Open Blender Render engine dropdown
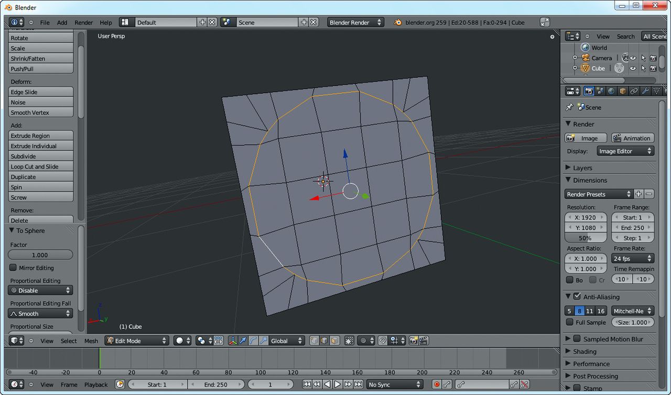Image resolution: width=671 pixels, height=395 pixels. click(x=355, y=22)
